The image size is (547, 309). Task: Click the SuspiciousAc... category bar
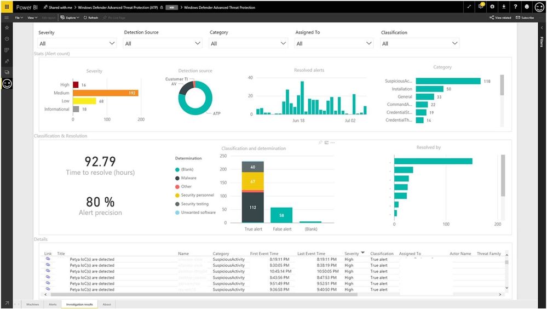tap(448, 81)
